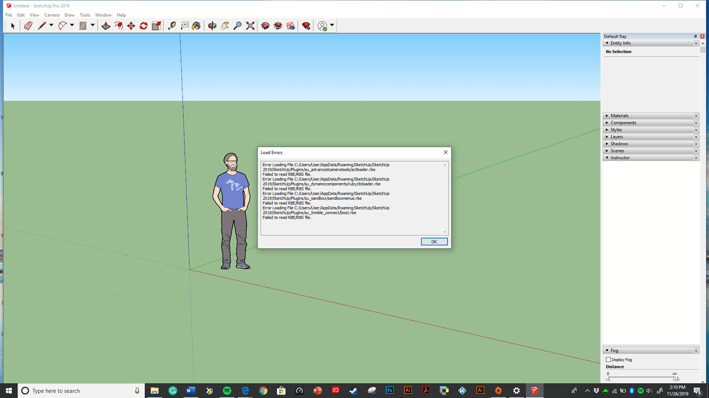The width and height of the screenshot is (709, 398).
Task: Click OK in Load Errors dialog
Action: pyautogui.click(x=434, y=242)
